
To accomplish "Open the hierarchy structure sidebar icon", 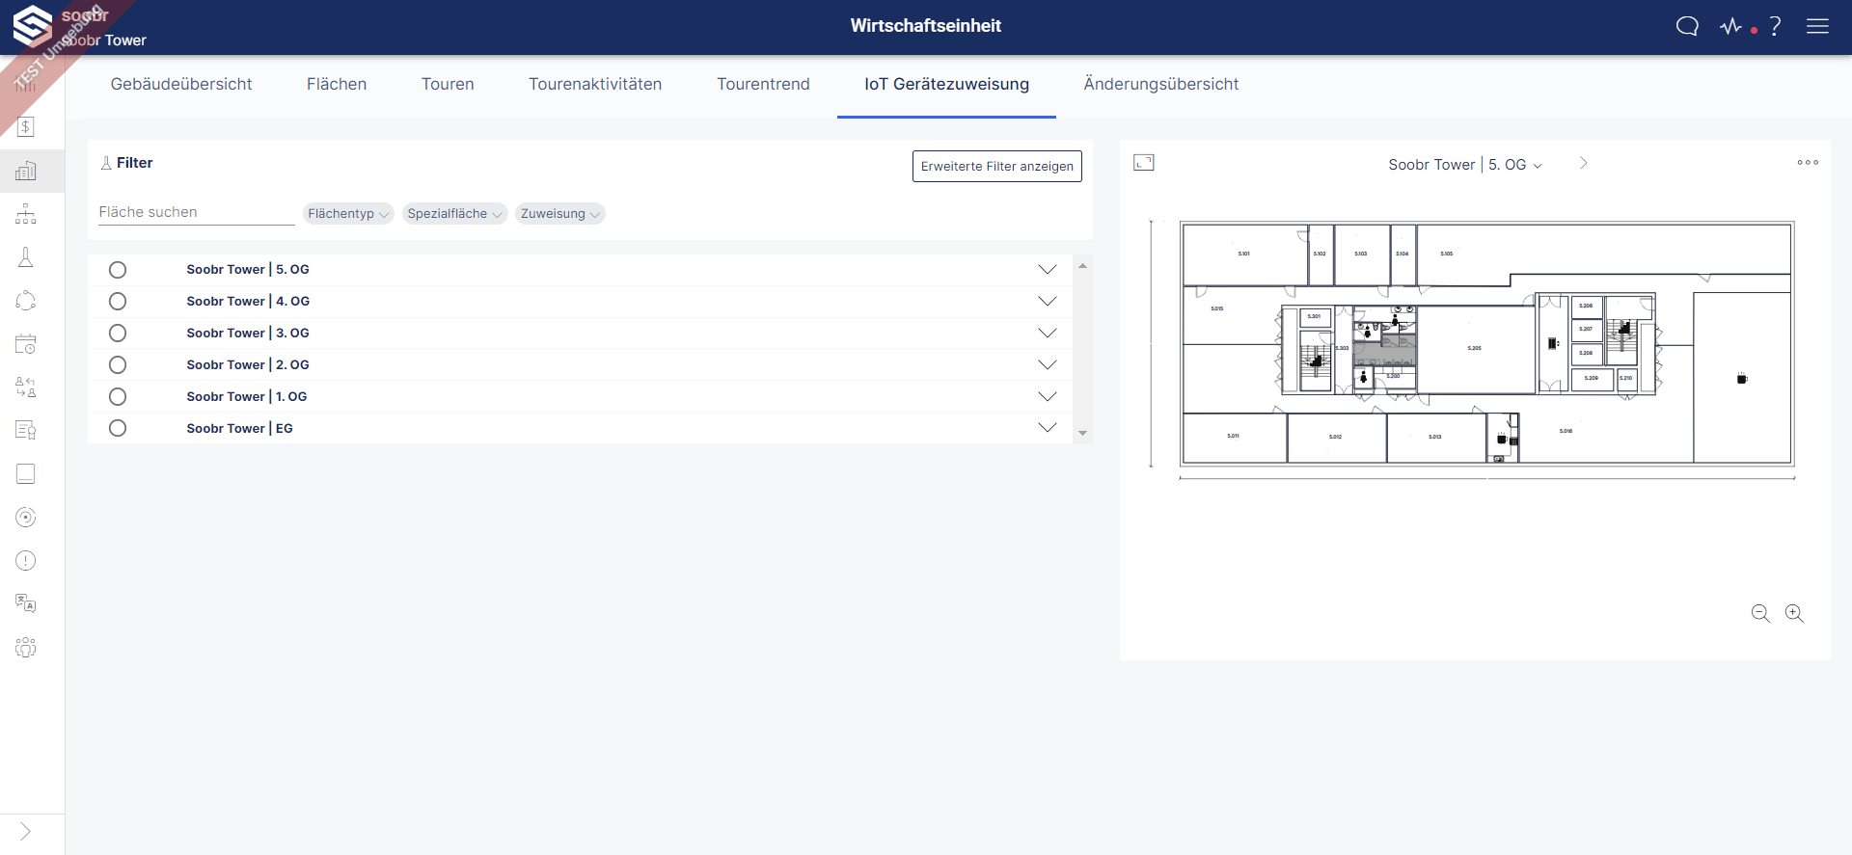I will tap(26, 214).
